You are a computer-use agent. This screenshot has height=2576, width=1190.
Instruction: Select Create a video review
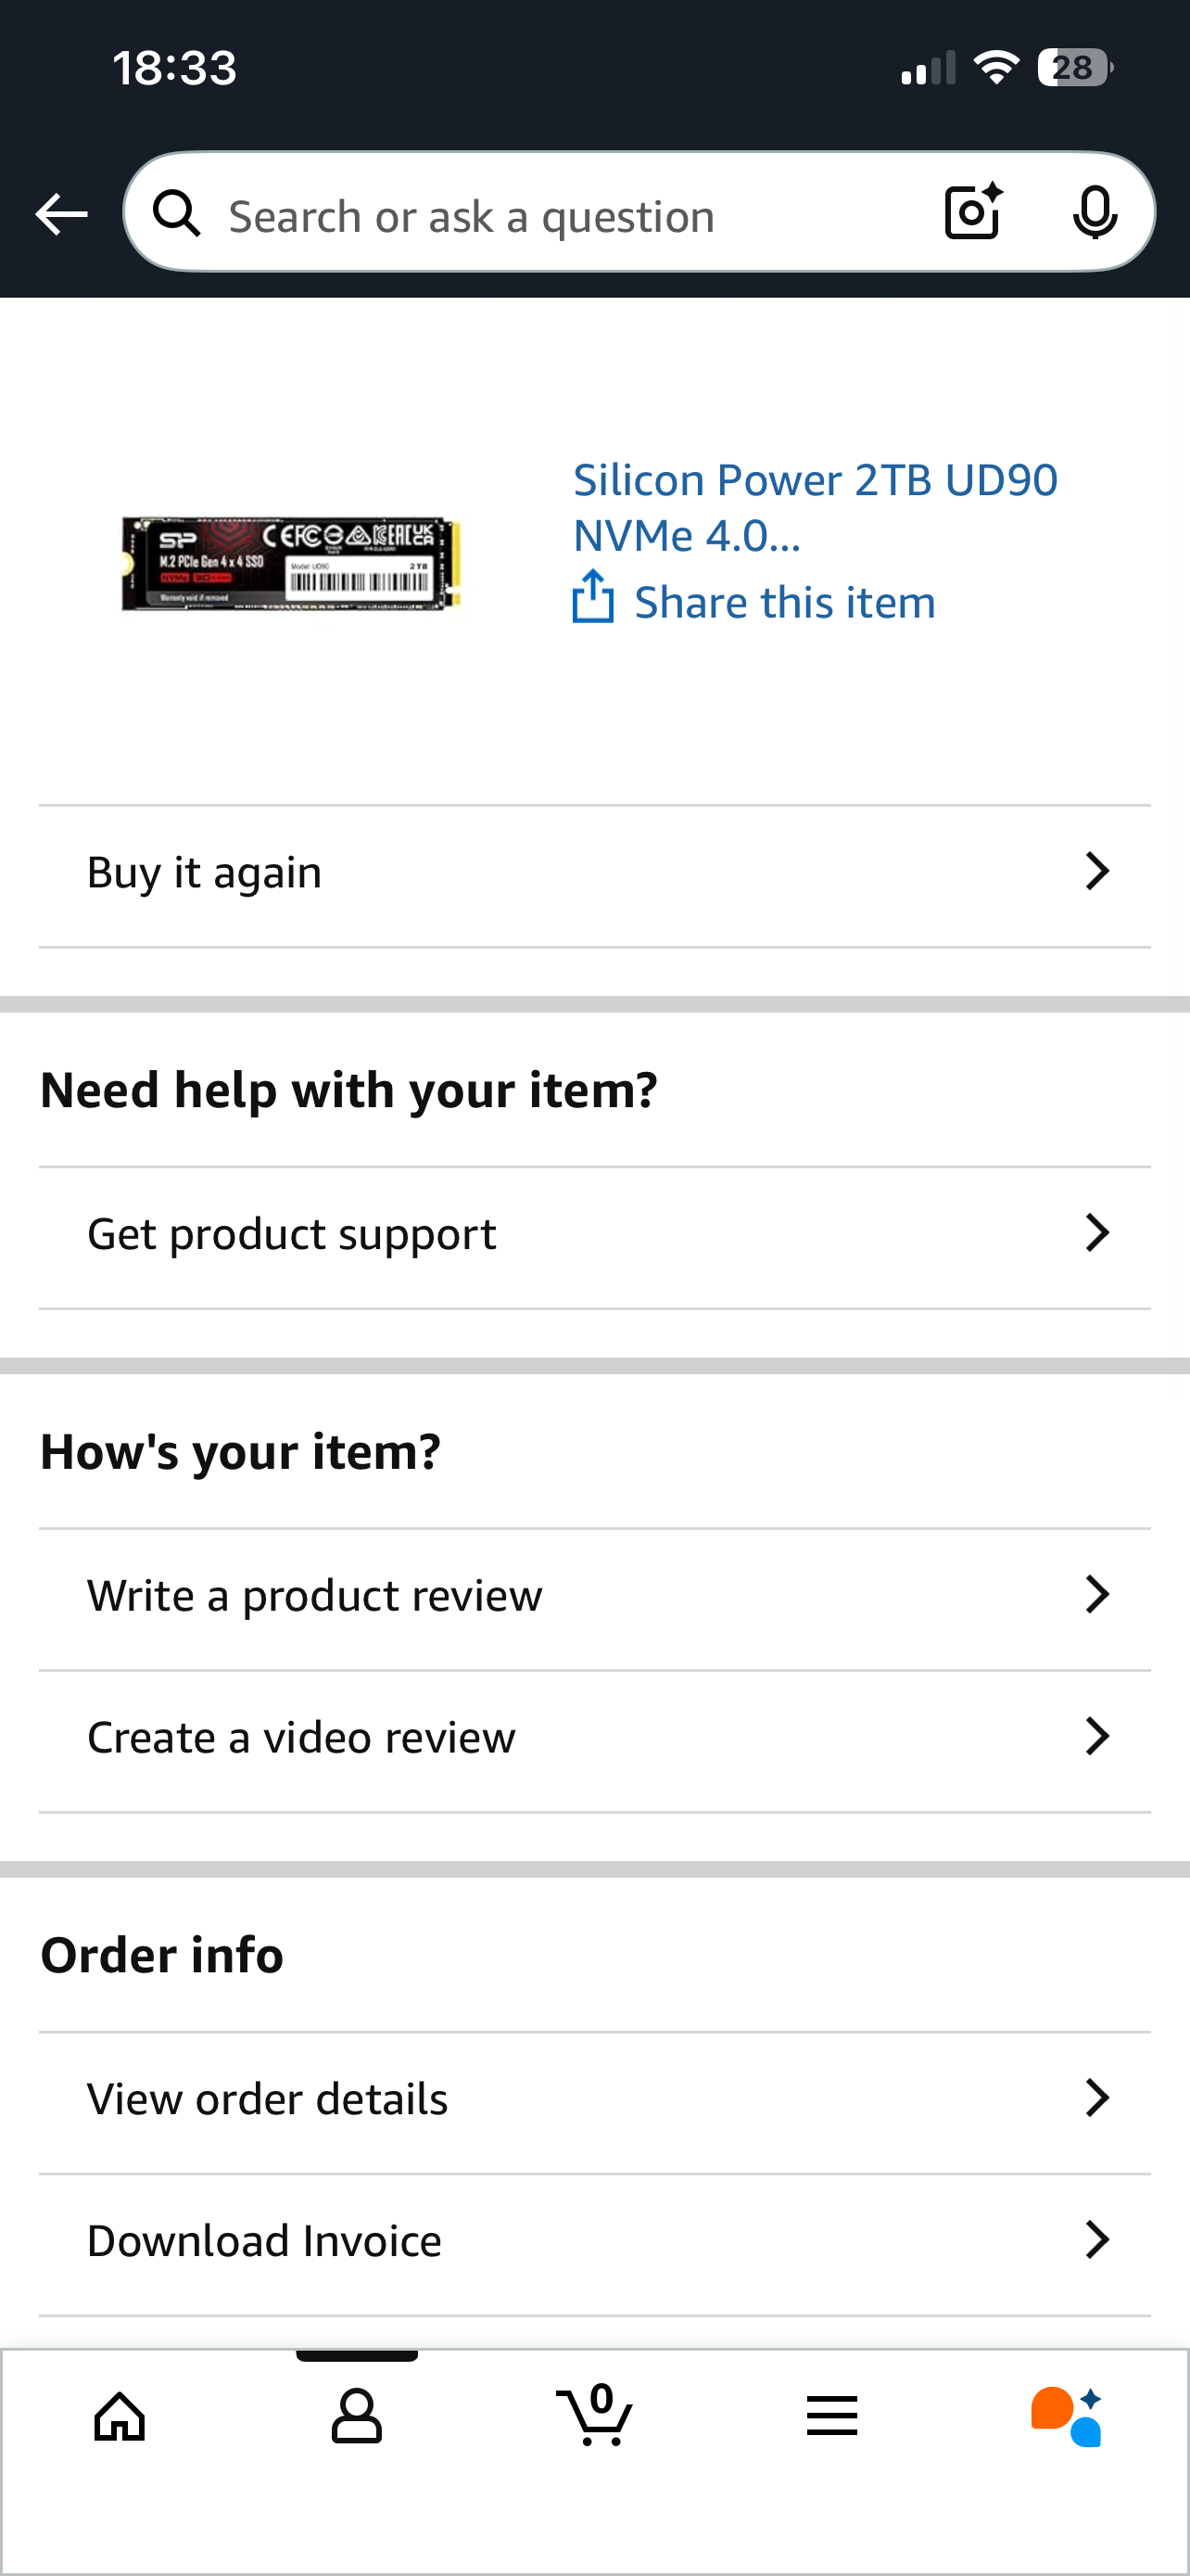coord(302,1737)
